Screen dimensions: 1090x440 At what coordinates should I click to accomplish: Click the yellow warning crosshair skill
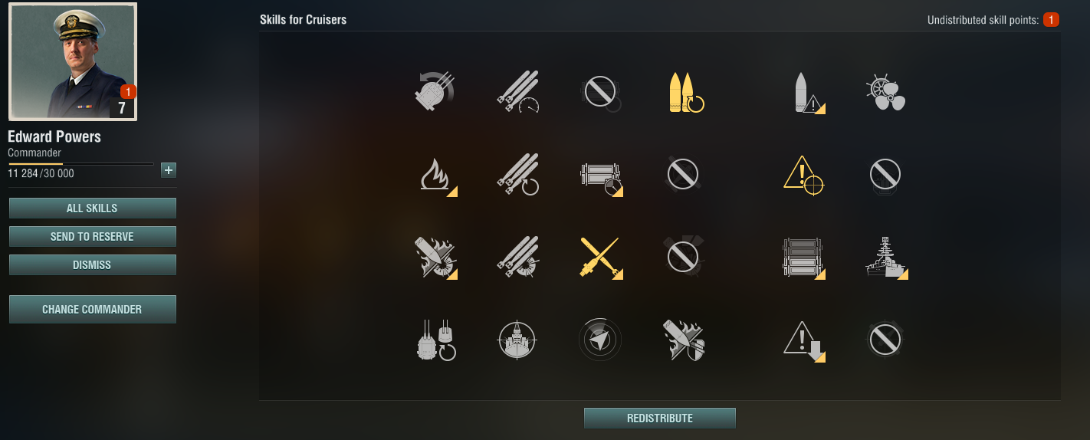point(803,176)
